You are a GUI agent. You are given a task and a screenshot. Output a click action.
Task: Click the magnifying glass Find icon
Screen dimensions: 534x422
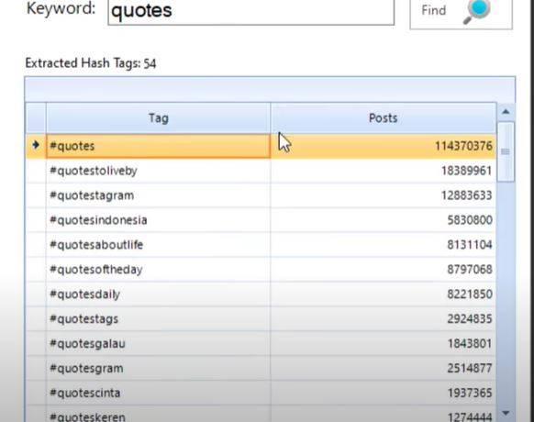pos(477,11)
